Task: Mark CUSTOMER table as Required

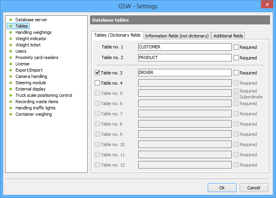Action: point(236,47)
